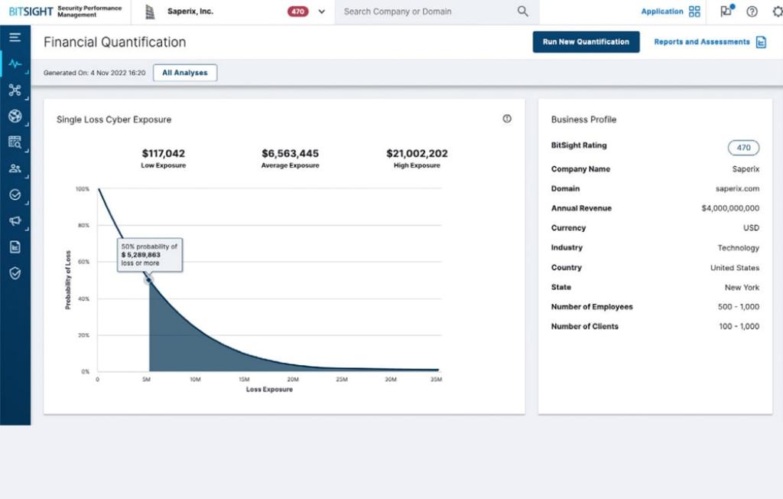Viewport: 783px width, 499px height.
Task: Click the help question mark icon
Action: point(752,11)
